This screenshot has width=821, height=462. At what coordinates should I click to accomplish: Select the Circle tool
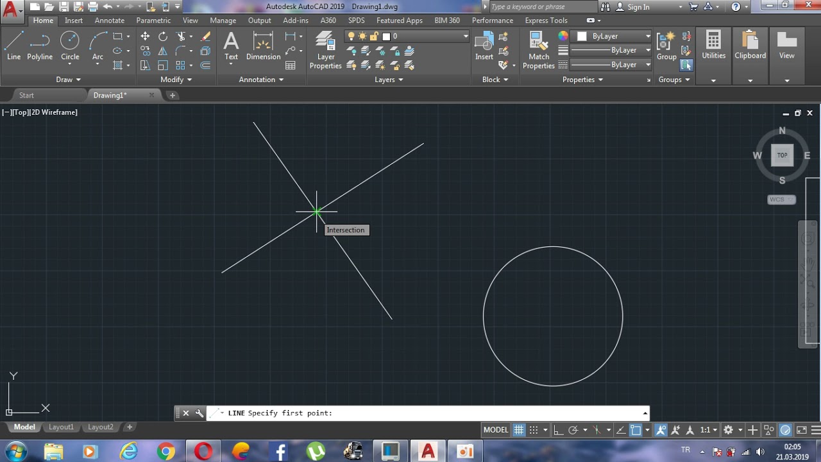(x=70, y=46)
